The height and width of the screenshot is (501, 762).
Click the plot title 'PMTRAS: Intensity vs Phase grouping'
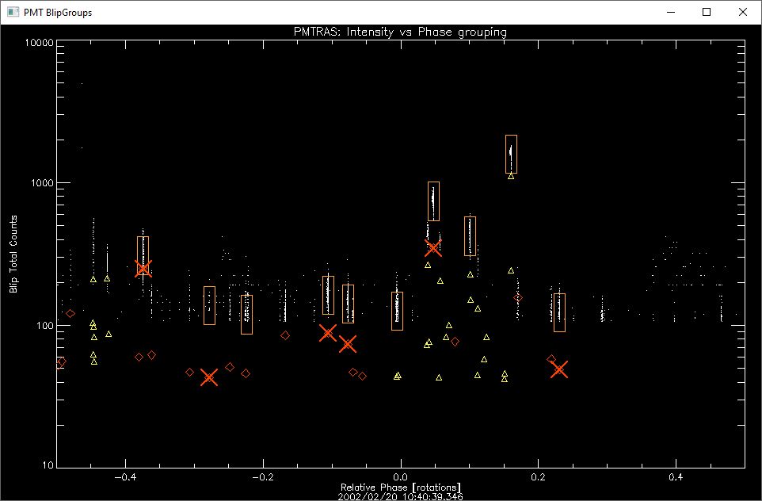[x=400, y=33]
